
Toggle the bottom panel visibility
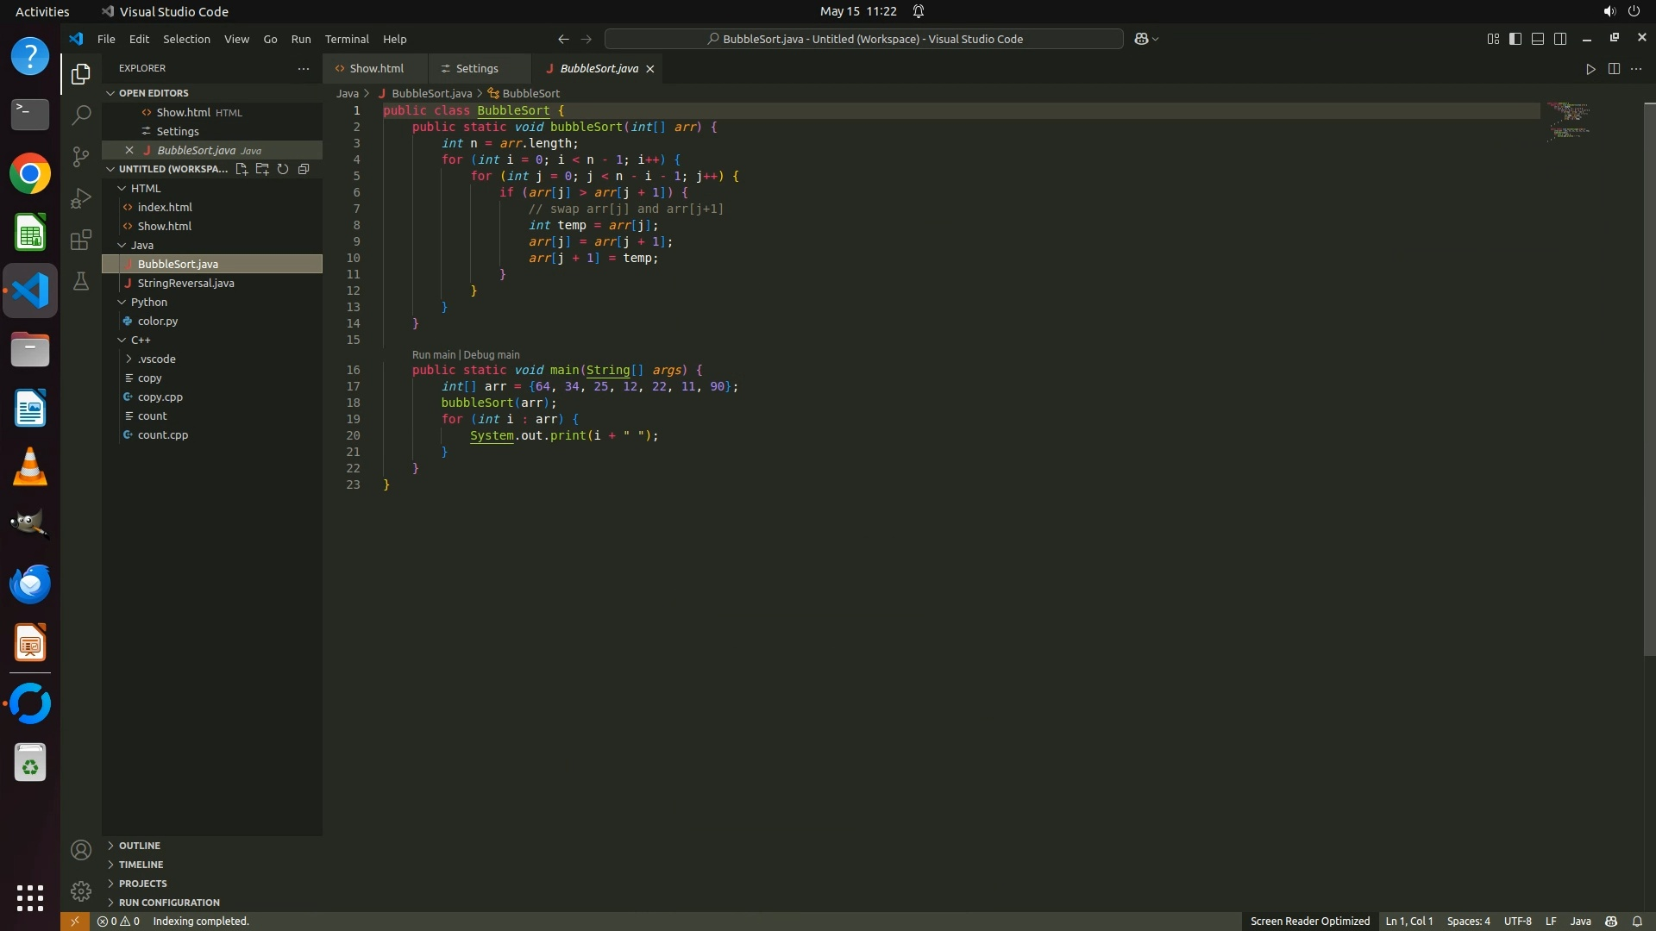tap(1538, 39)
